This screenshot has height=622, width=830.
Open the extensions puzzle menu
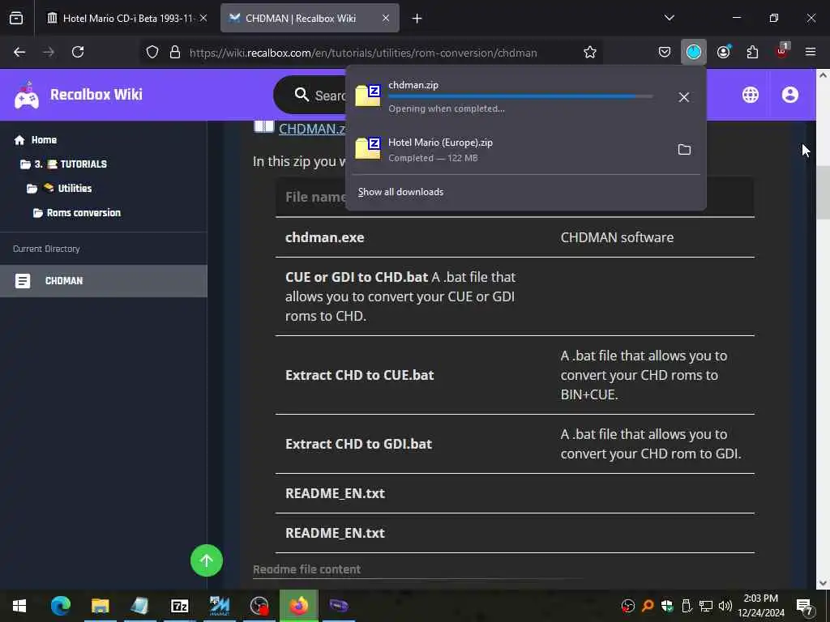(x=752, y=52)
